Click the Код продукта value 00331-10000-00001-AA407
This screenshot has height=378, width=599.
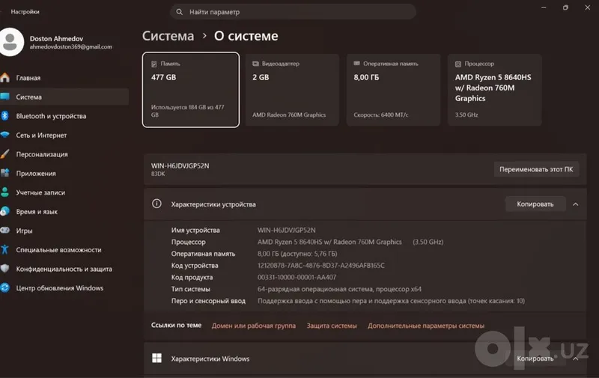[297, 277]
